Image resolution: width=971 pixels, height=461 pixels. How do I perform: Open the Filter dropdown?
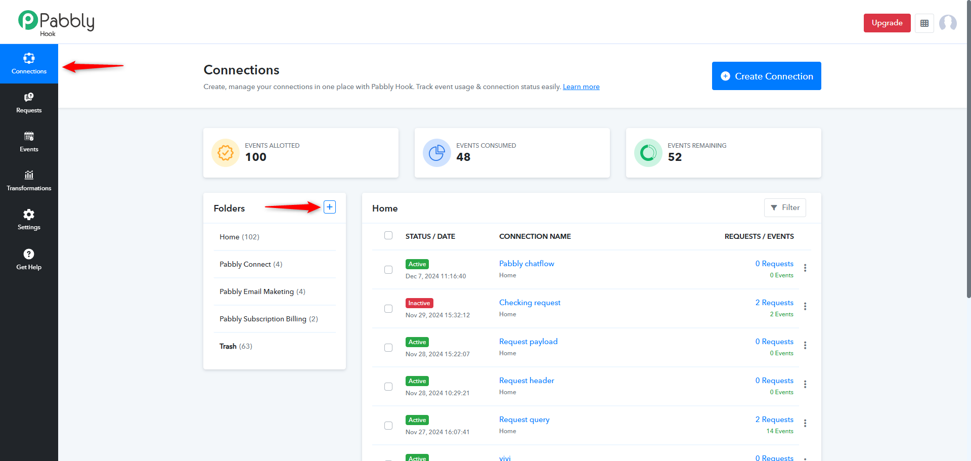click(785, 207)
